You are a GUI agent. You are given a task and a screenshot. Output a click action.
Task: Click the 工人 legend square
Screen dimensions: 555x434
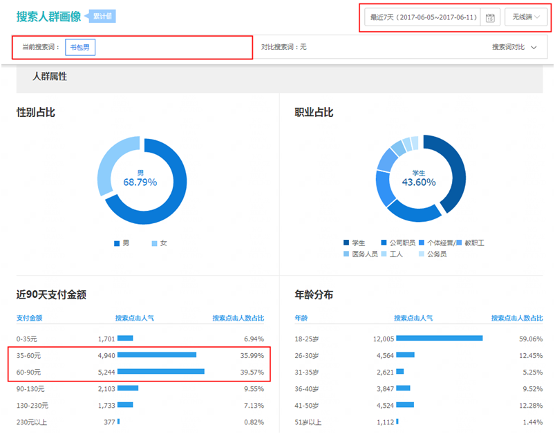point(384,254)
